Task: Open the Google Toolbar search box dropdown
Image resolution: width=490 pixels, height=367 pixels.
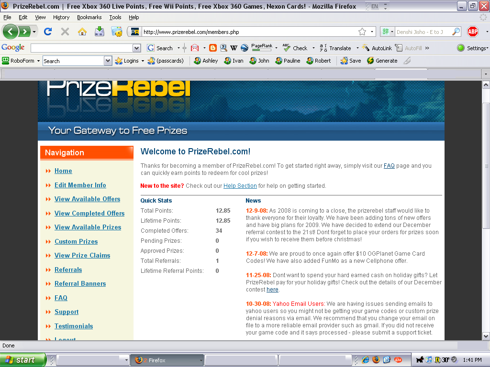Action: 137,48
